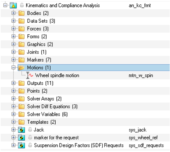Expand the Solver Variables folder
Viewport: 170px width, 152px height.
coord(14,114)
